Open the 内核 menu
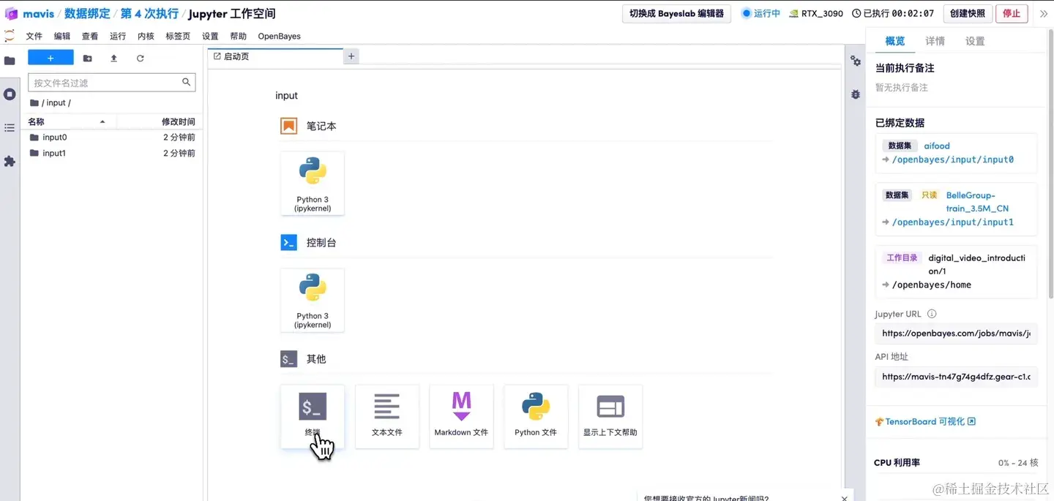 (146, 36)
